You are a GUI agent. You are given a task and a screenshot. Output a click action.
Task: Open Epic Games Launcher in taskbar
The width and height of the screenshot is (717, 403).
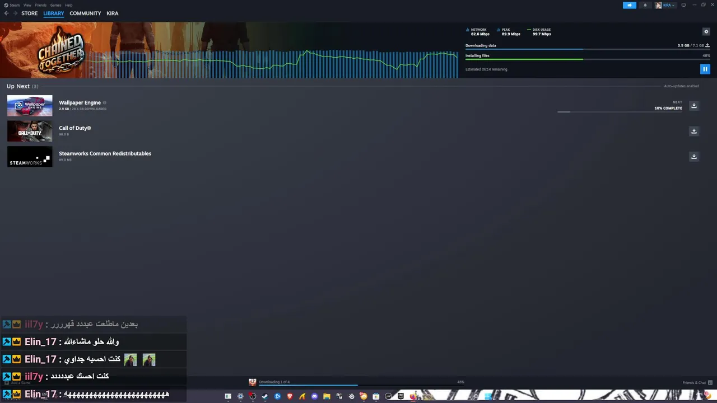401,396
